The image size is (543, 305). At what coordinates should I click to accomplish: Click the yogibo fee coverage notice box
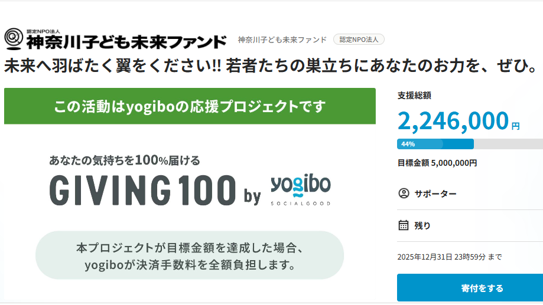[189, 255]
